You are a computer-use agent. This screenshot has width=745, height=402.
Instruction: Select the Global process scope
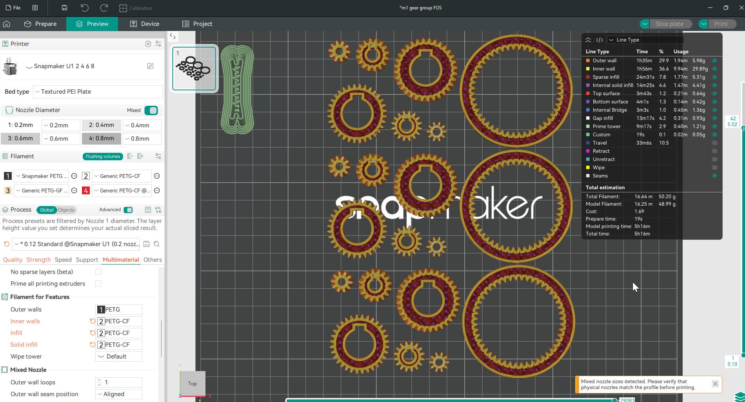[47, 210]
